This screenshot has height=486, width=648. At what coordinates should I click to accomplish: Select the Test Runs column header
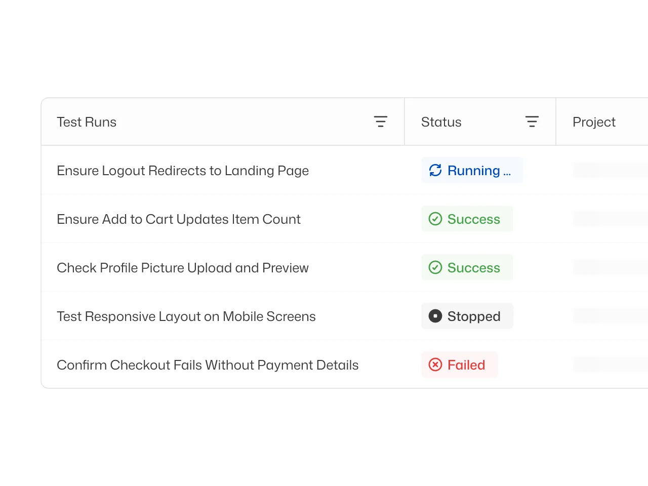87,122
